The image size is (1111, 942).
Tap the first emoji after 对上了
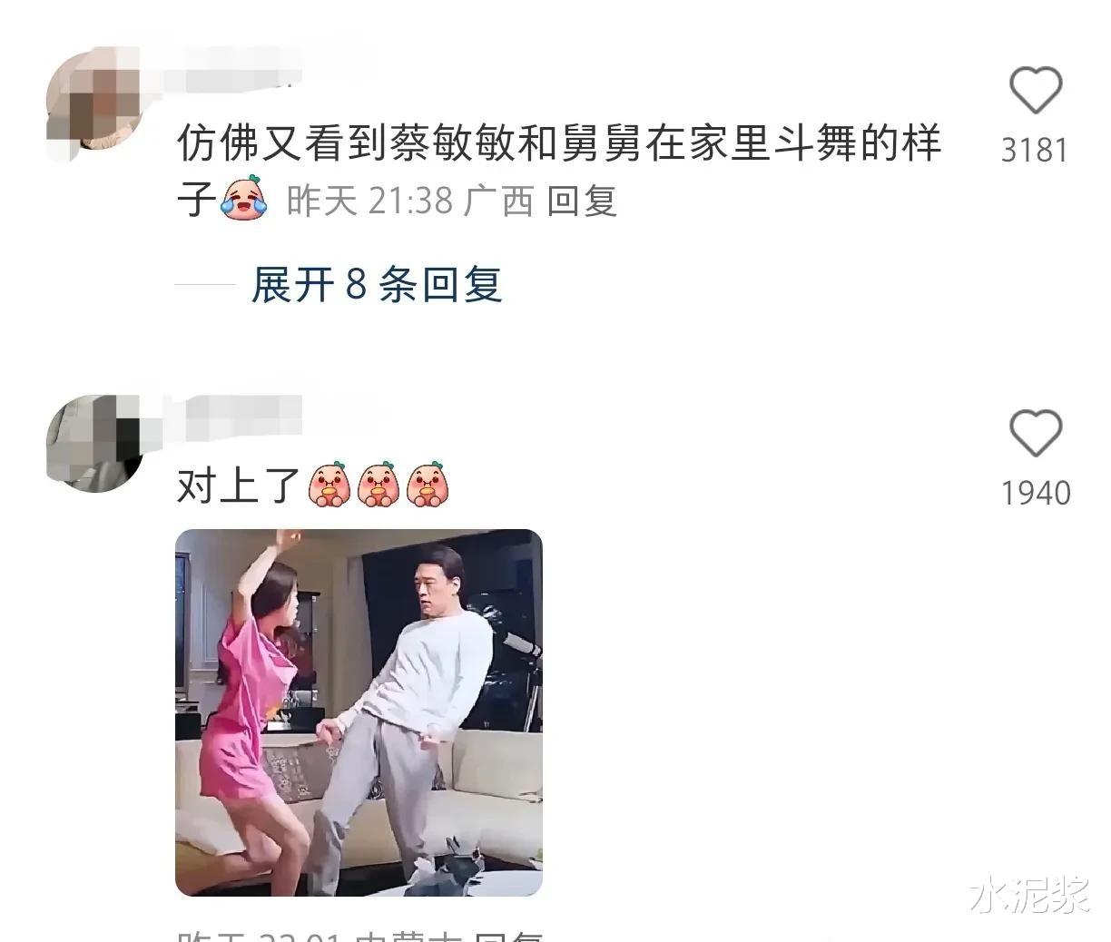click(329, 484)
